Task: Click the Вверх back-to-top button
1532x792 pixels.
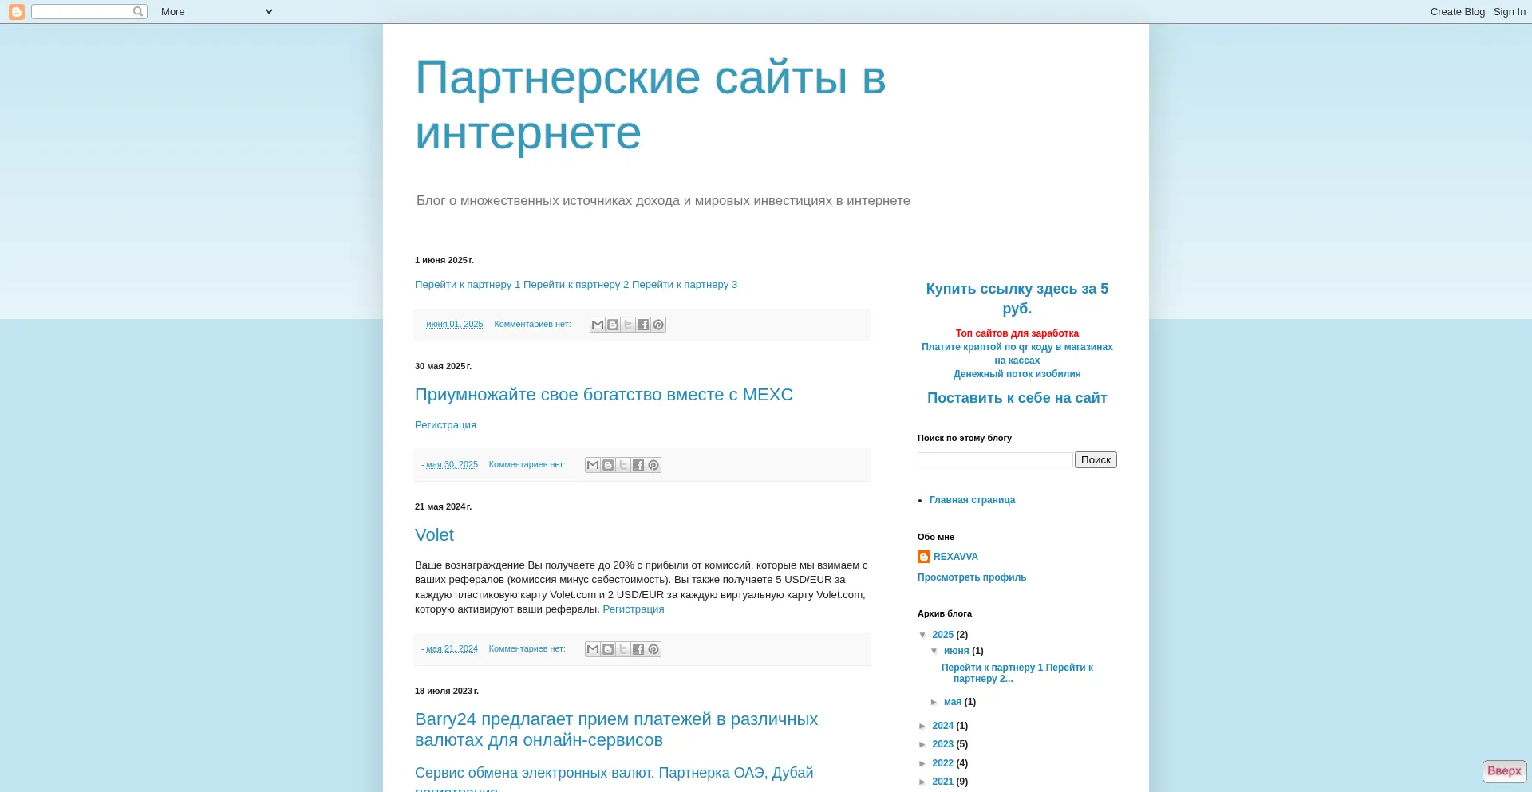Action: point(1504,771)
